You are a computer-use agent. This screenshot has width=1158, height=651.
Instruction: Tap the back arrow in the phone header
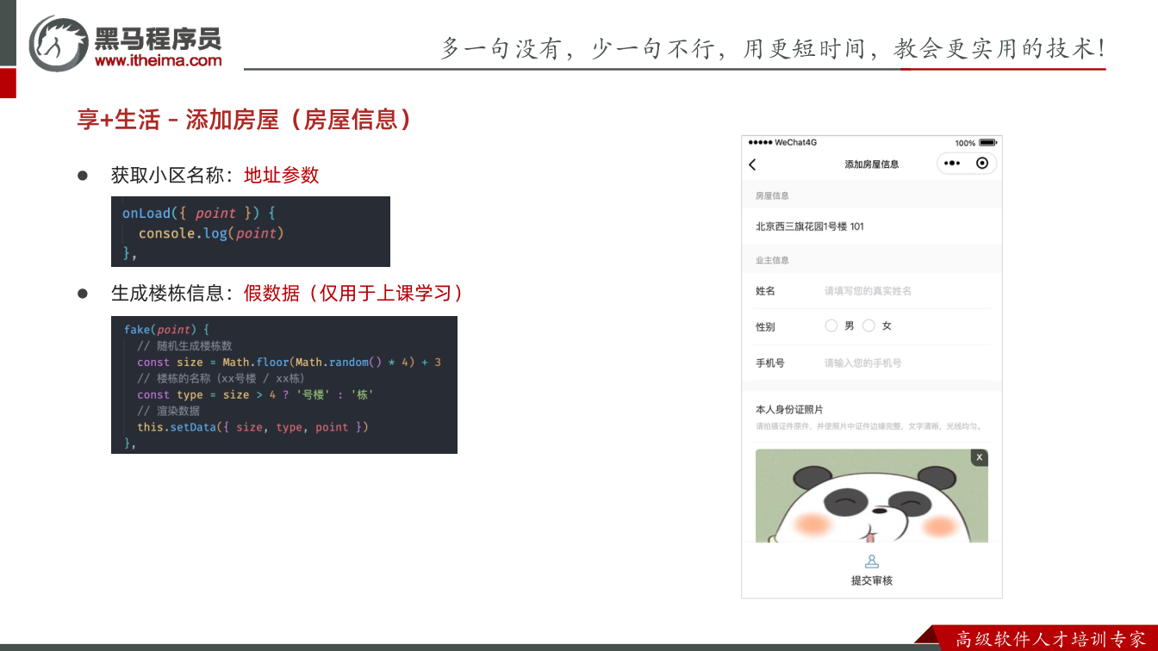click(x=752, y=164)
